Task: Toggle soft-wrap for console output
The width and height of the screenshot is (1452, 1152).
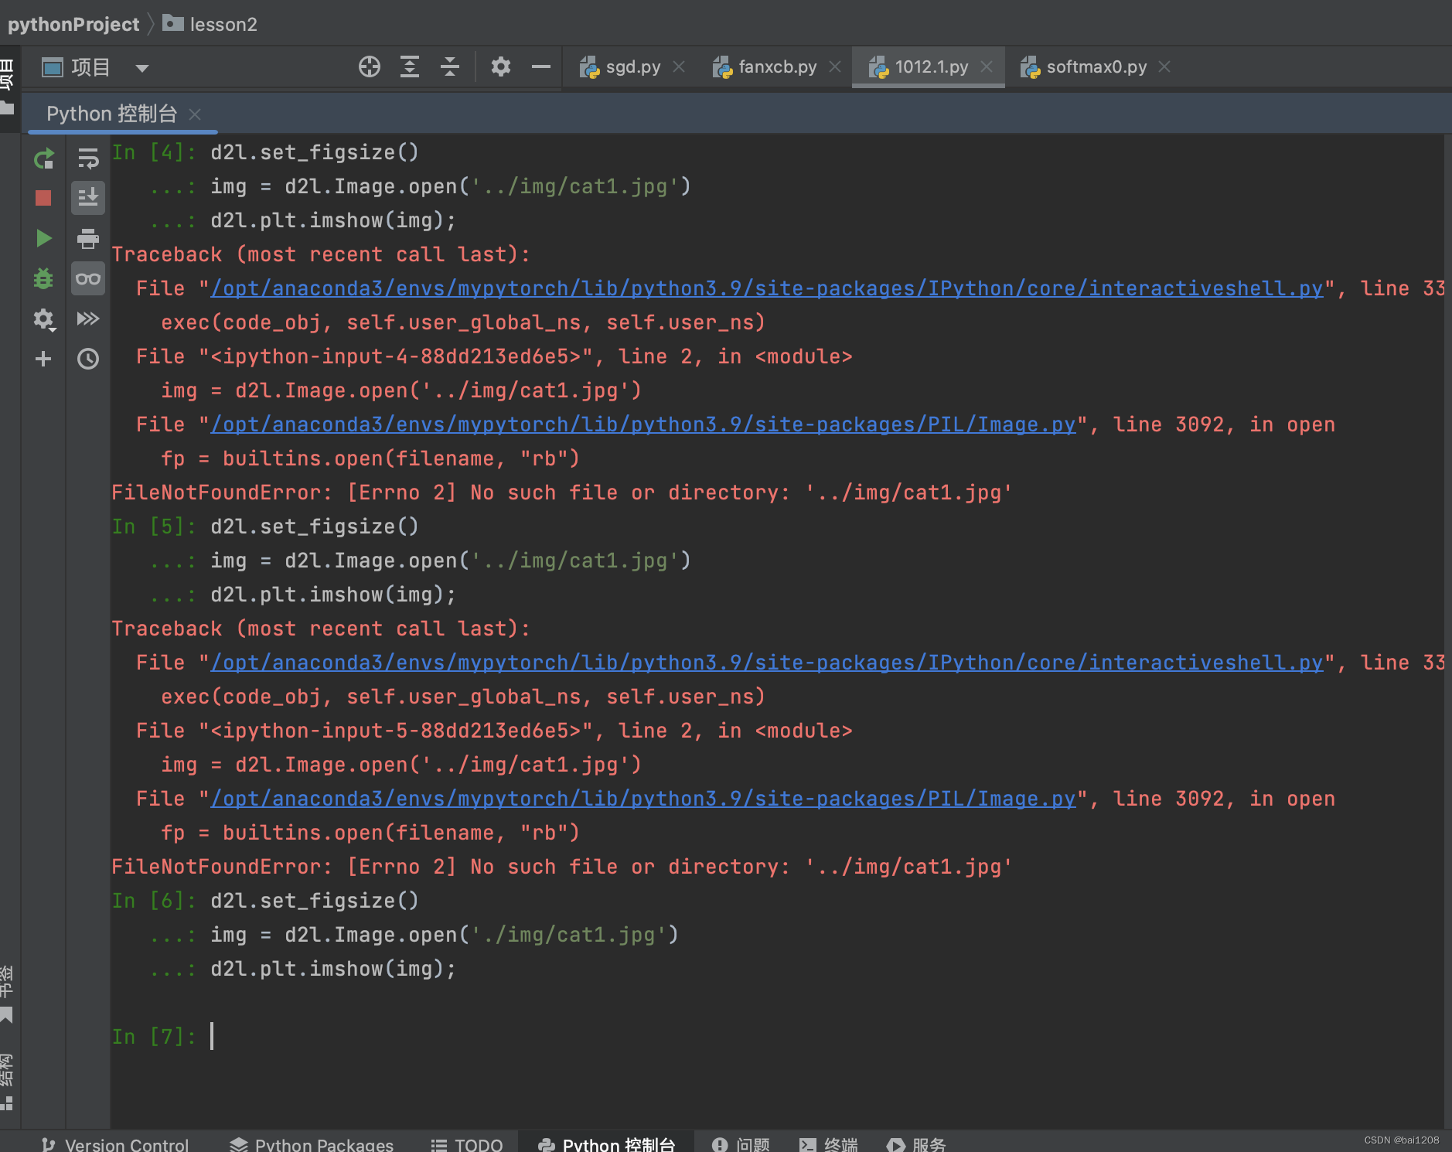Action: (87, 158)
